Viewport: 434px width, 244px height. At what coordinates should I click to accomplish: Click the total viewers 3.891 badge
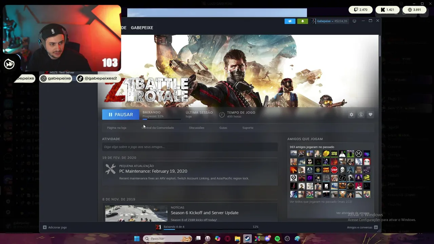(414, 10)
